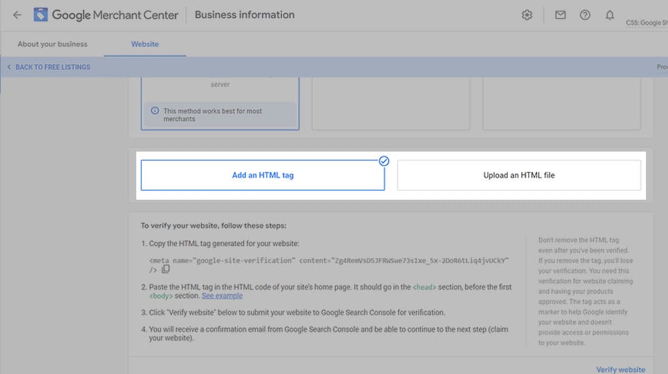Viewport: 668px width, 374px height.
Task: Open the help question mark icon
Action: pyautogui.click(x=585, y=15)
